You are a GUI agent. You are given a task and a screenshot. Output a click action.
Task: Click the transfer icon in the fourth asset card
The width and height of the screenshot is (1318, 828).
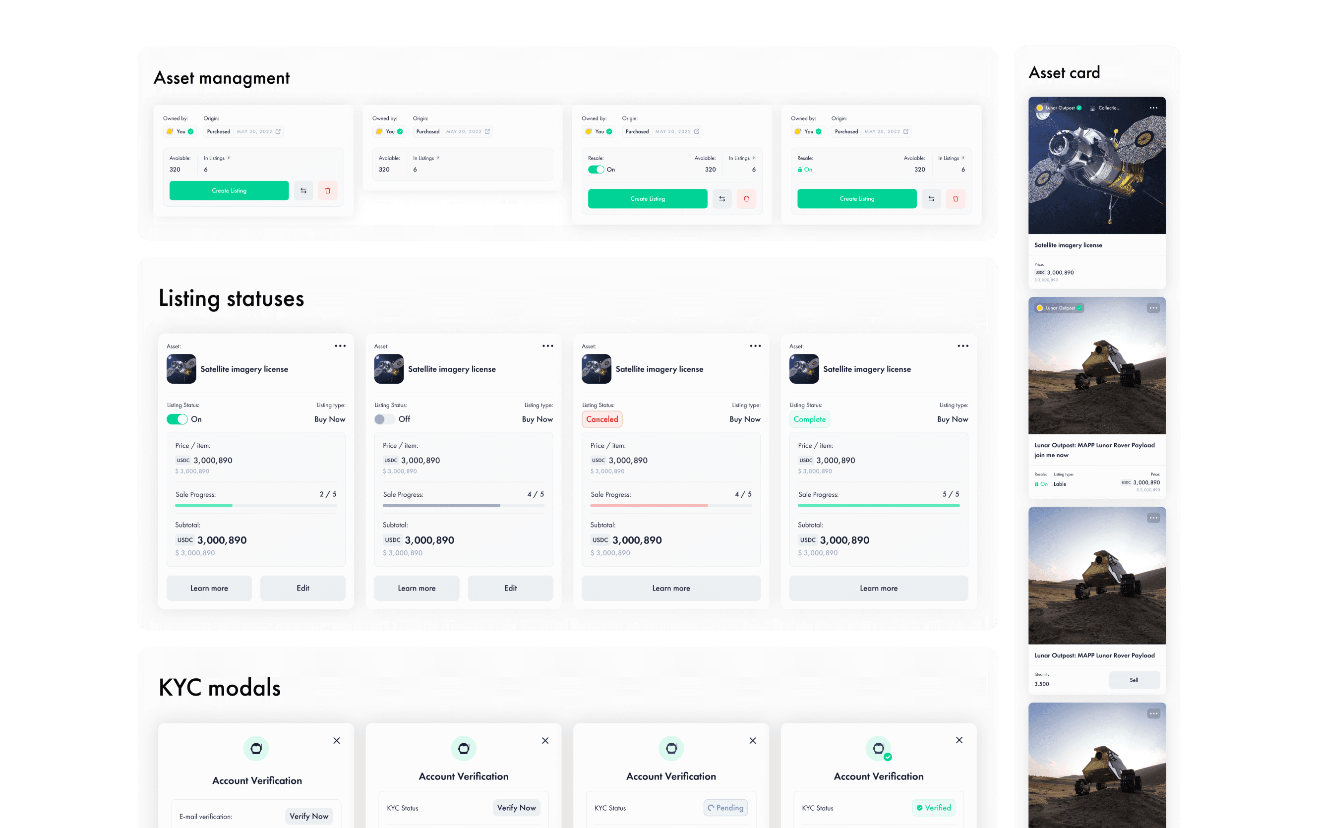click(x=931, y=199)
